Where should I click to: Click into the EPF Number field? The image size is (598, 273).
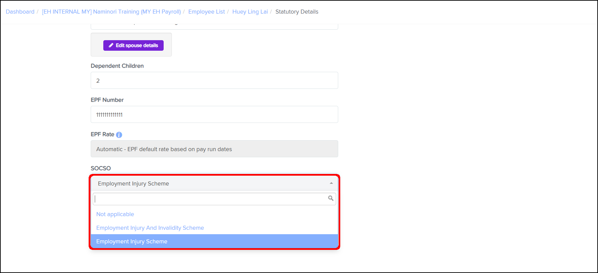tap(214, 115)
